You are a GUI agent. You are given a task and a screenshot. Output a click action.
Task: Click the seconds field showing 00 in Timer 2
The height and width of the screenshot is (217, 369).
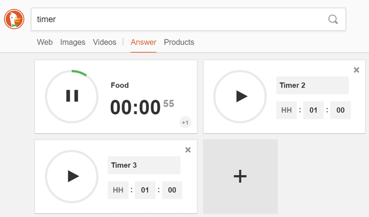pos(340,110)
